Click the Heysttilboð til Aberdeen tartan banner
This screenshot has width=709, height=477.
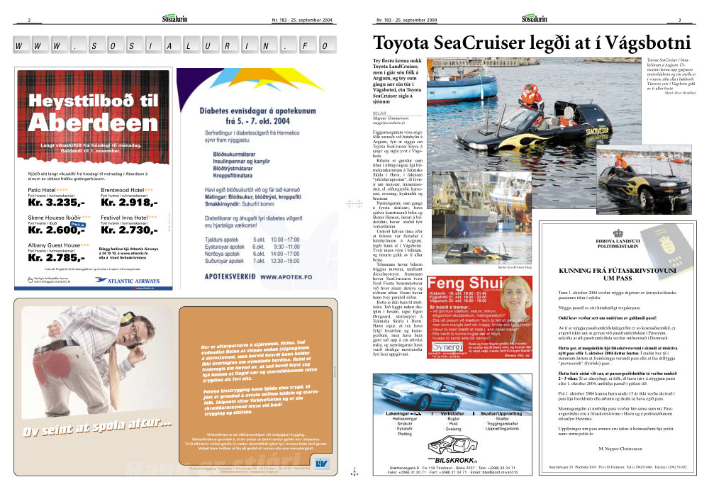point(93,117)
